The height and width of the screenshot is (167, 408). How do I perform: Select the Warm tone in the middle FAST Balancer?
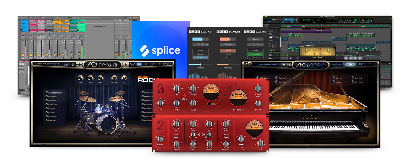point(228,51)
